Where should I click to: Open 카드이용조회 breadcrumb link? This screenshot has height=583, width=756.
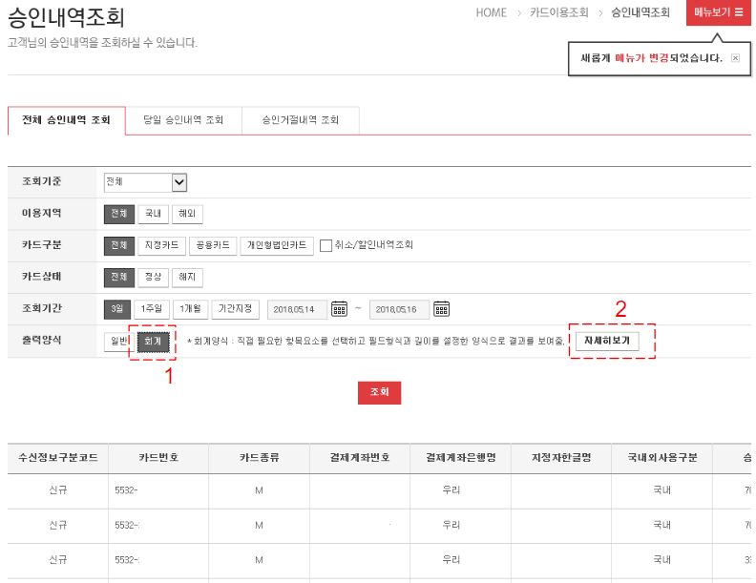point(558,12)
